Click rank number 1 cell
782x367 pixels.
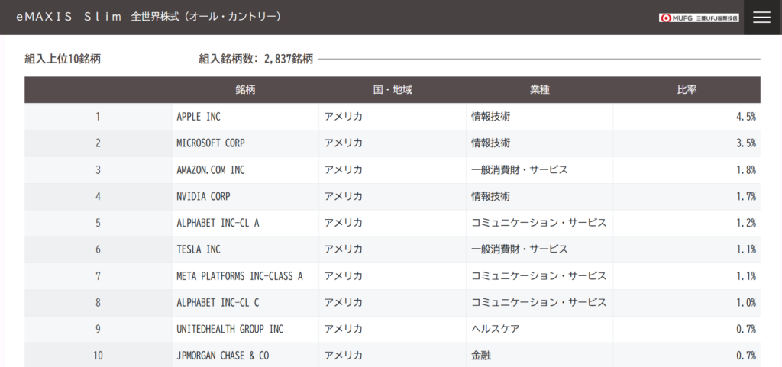(x=99, y=117)
